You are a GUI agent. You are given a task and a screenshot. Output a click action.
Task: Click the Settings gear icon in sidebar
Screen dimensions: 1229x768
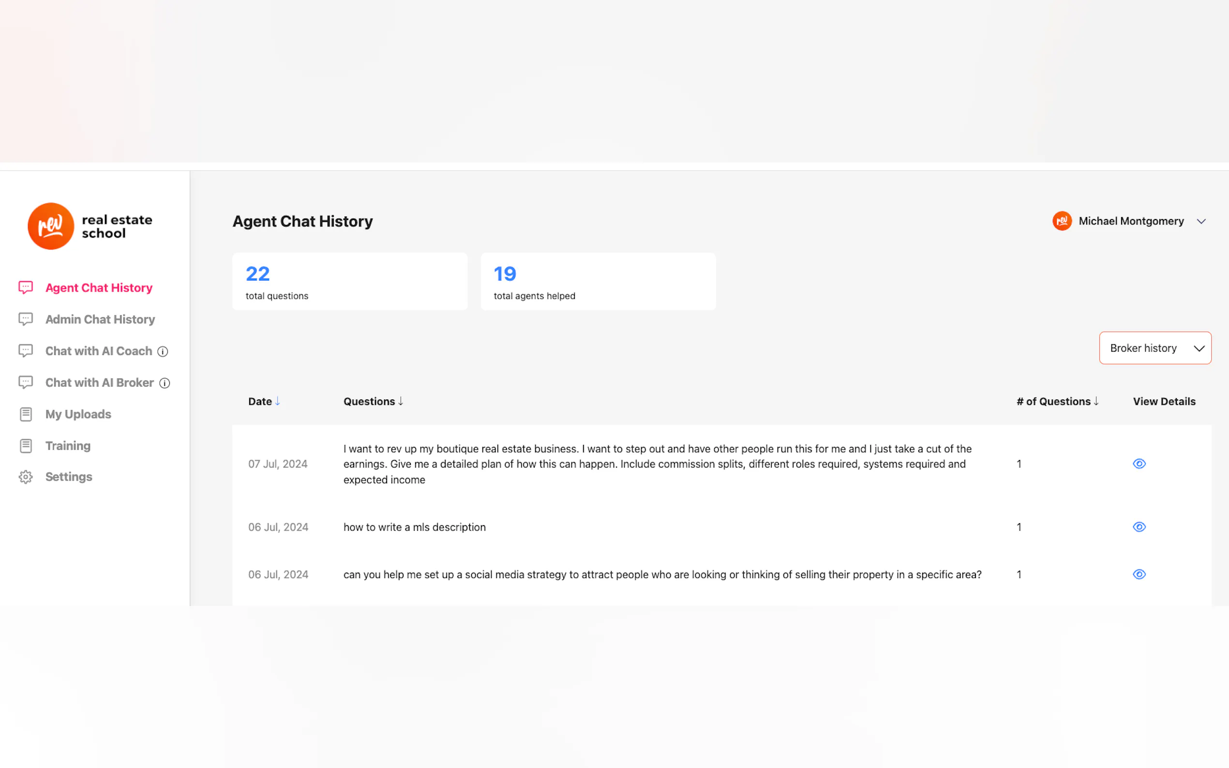pos(26,477)
